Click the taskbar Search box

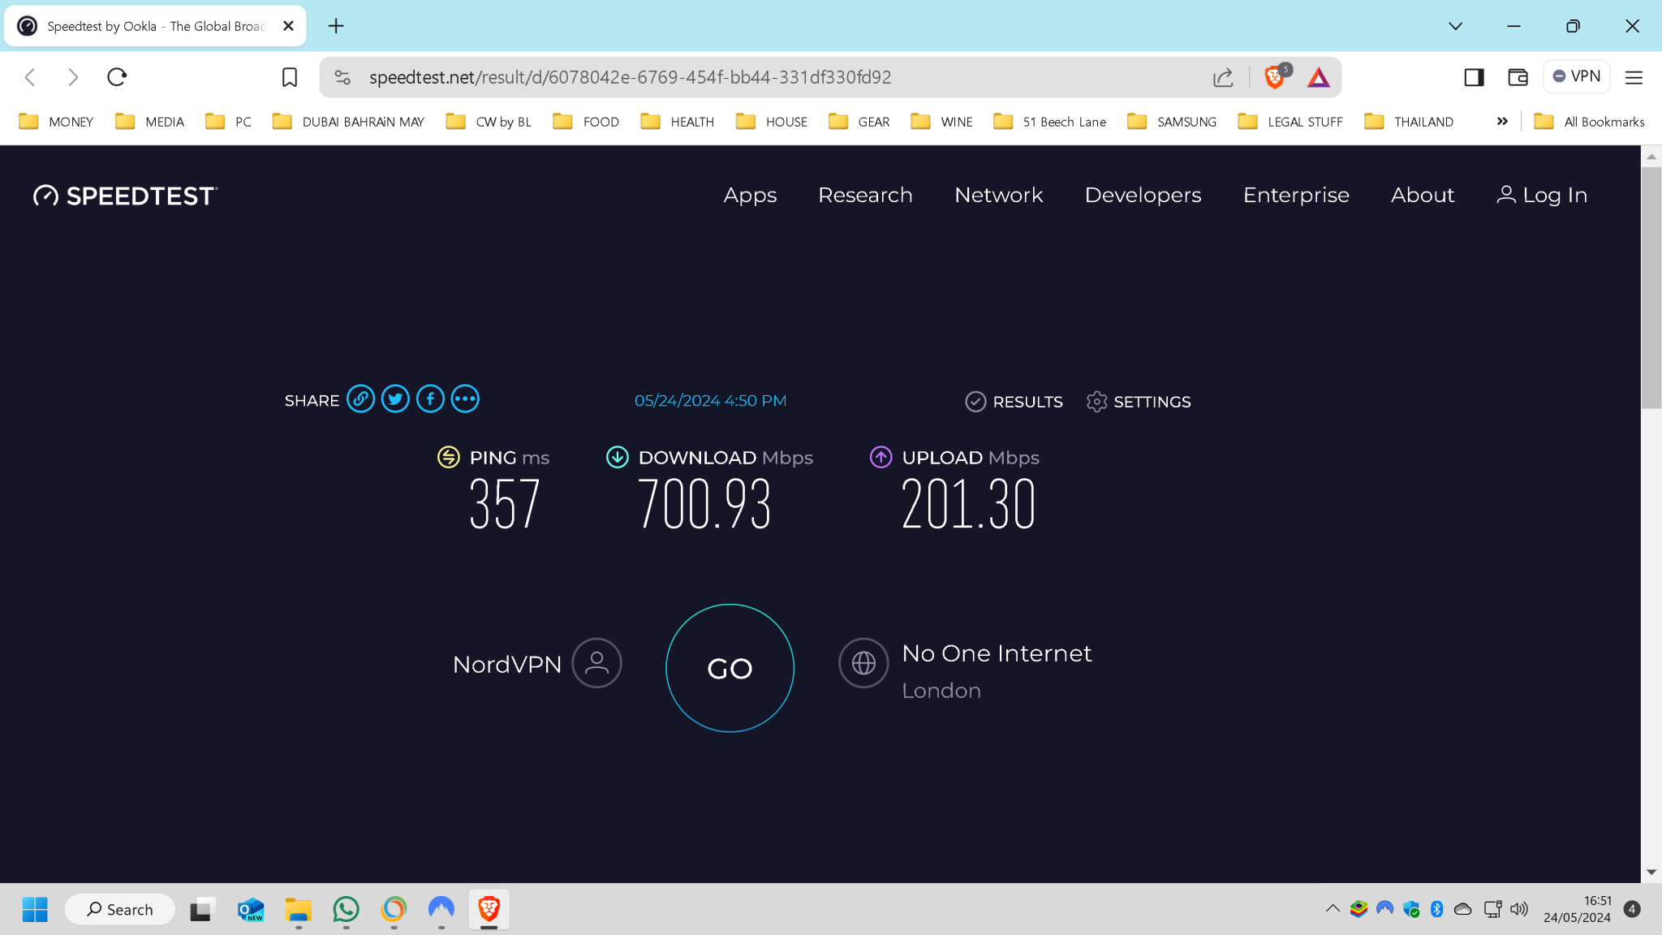120,909
